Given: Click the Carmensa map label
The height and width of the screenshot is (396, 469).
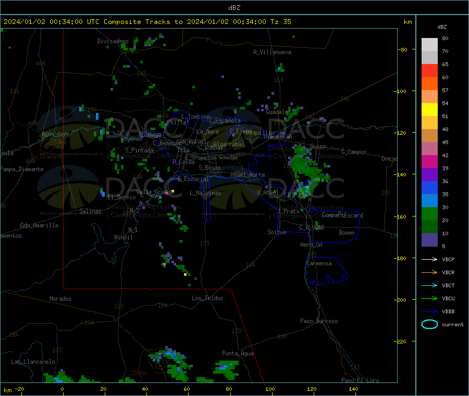Looking at the screenshot, I should [x=319, y=263].
